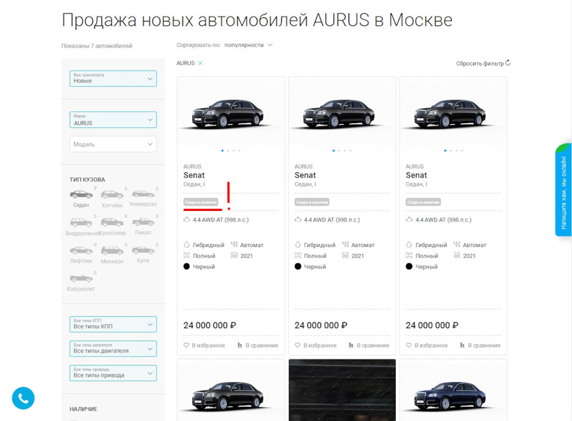
Task: Remove the AURUS filter tag with X
Action: click(200, 63)
